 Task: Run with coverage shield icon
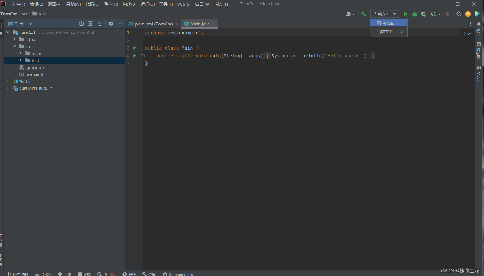[424, 14]
